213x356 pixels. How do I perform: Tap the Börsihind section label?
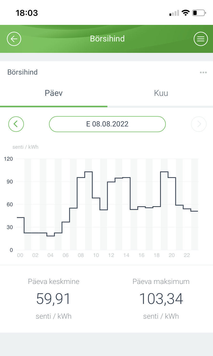pyautogui.click(x=23, y=72)
